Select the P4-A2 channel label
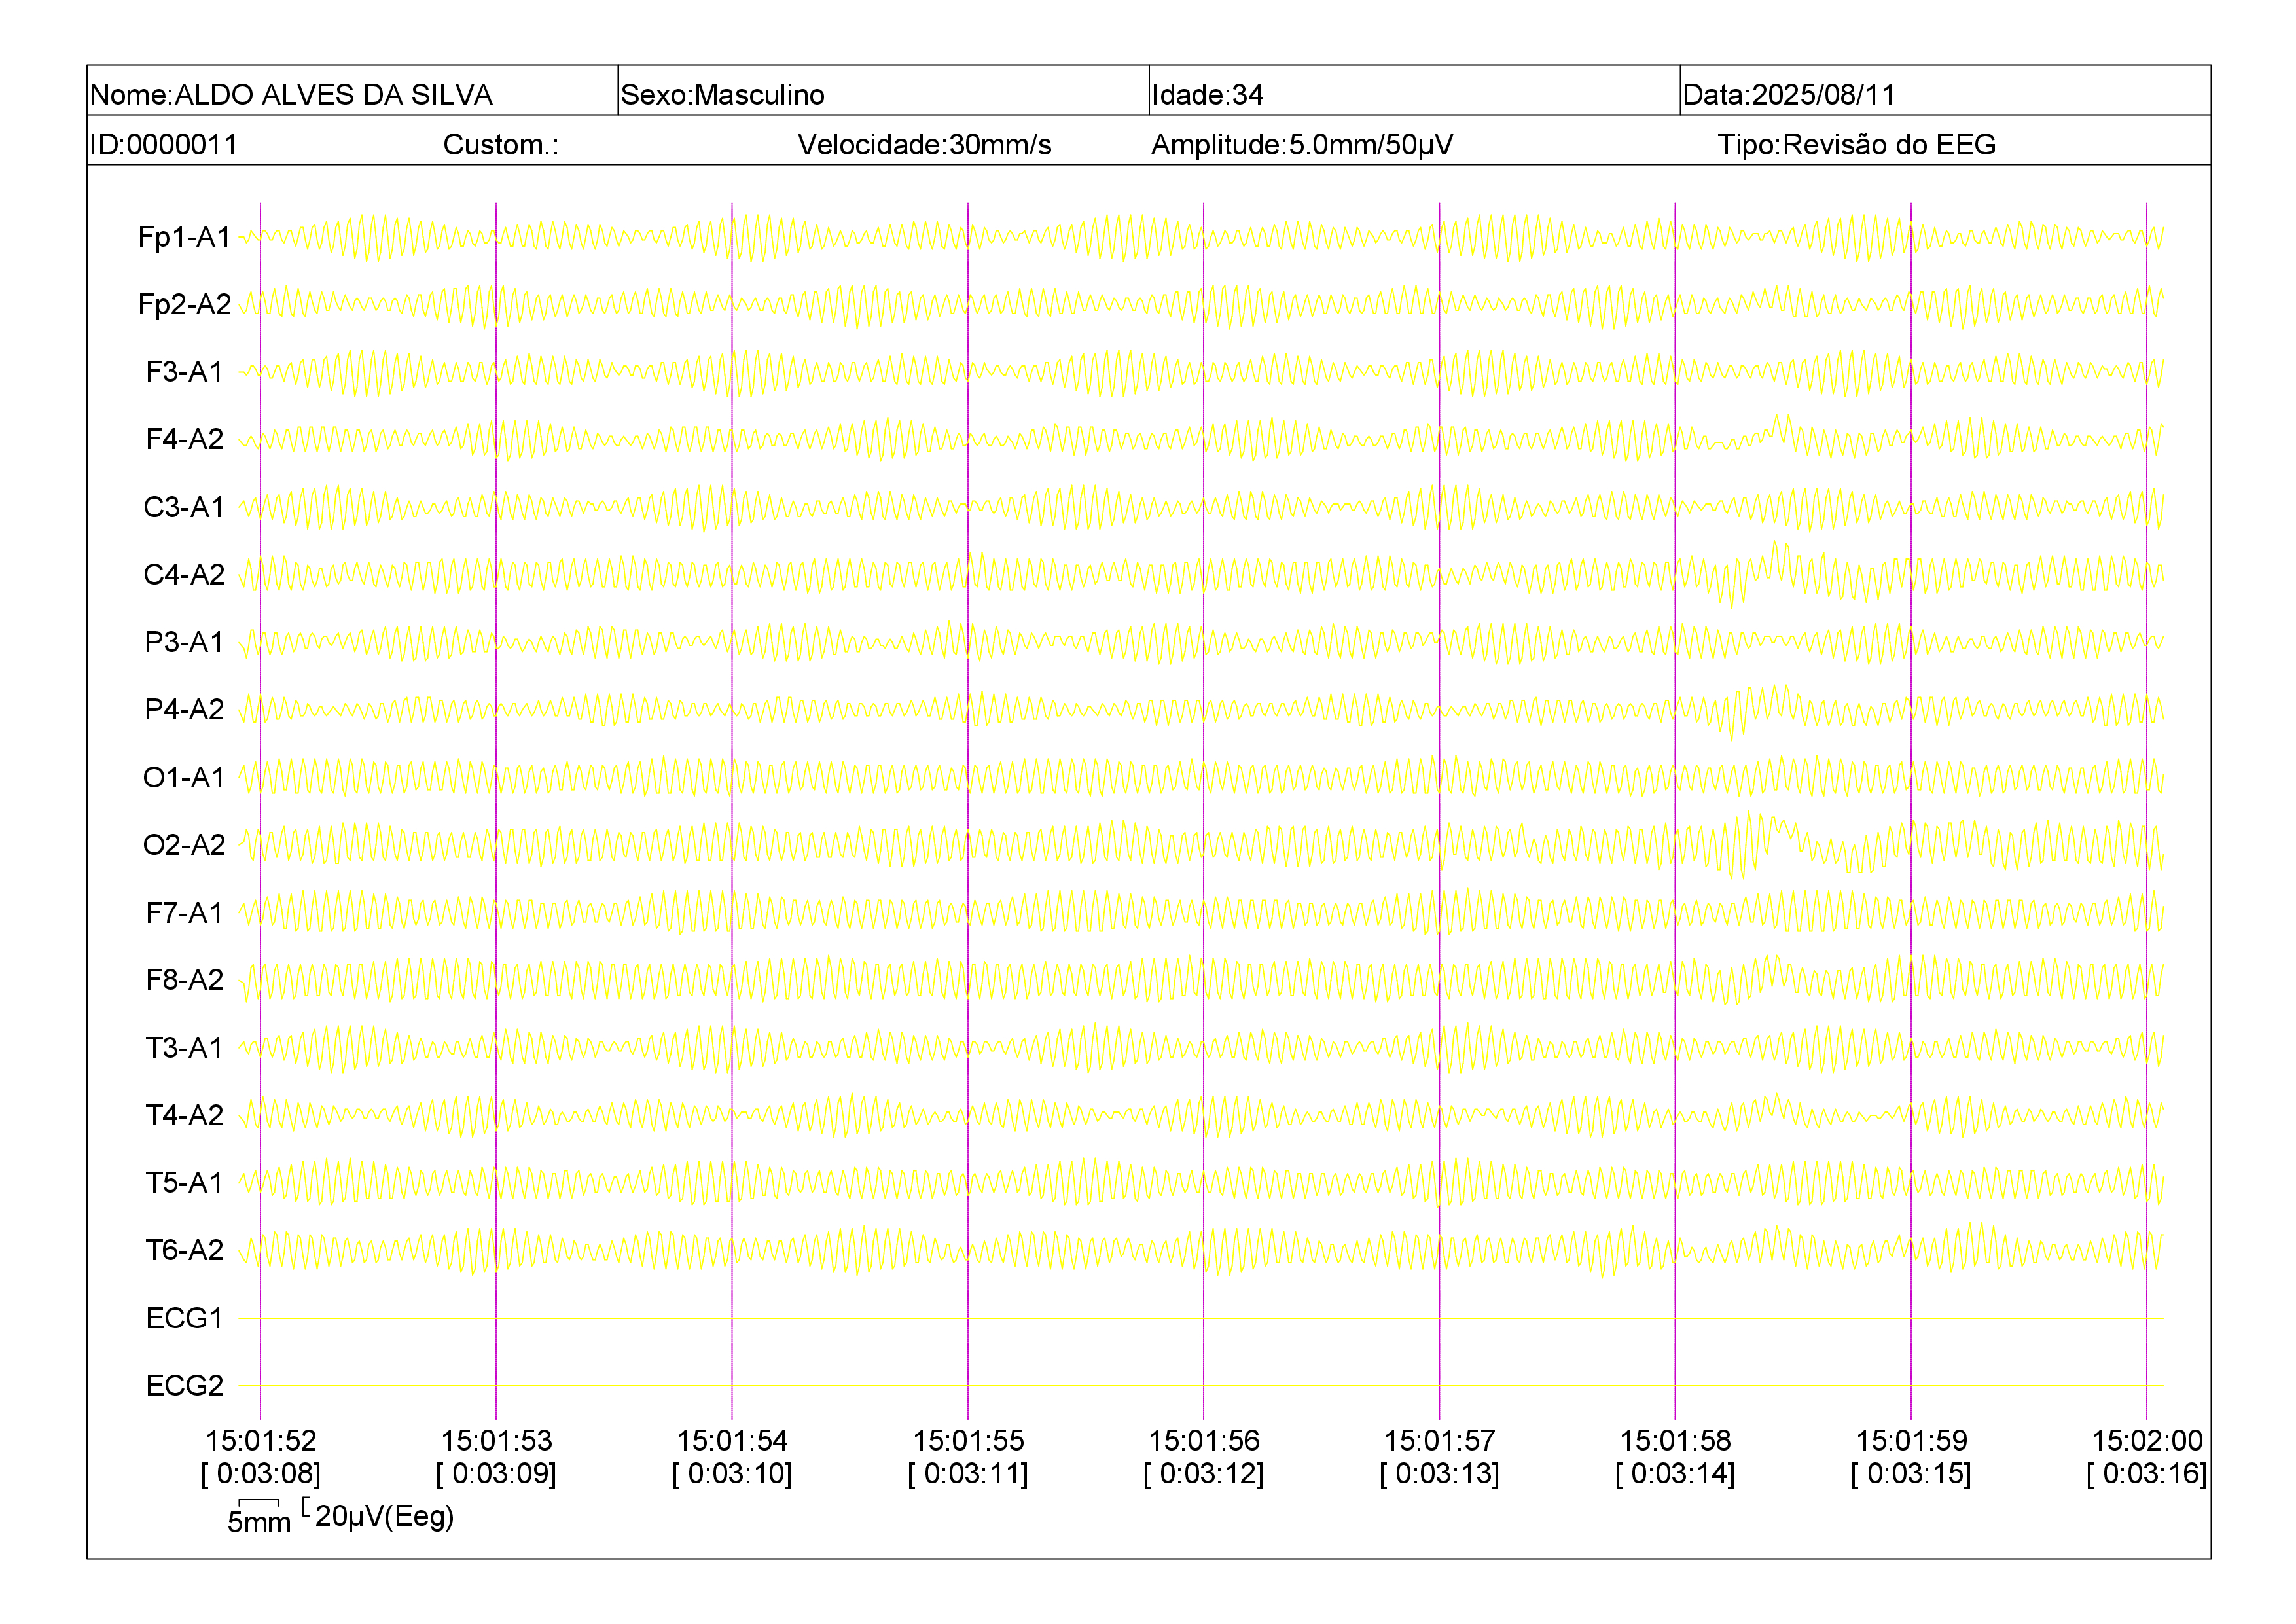Image resolution: width=2296 pixels, height=1624 pixels. click(x=184, y=709)
